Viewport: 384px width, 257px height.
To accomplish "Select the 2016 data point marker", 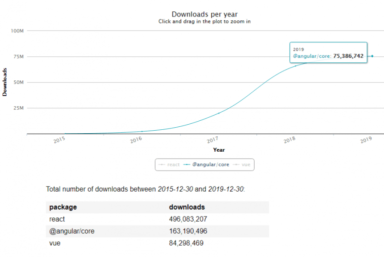I will tap(142, 131).
